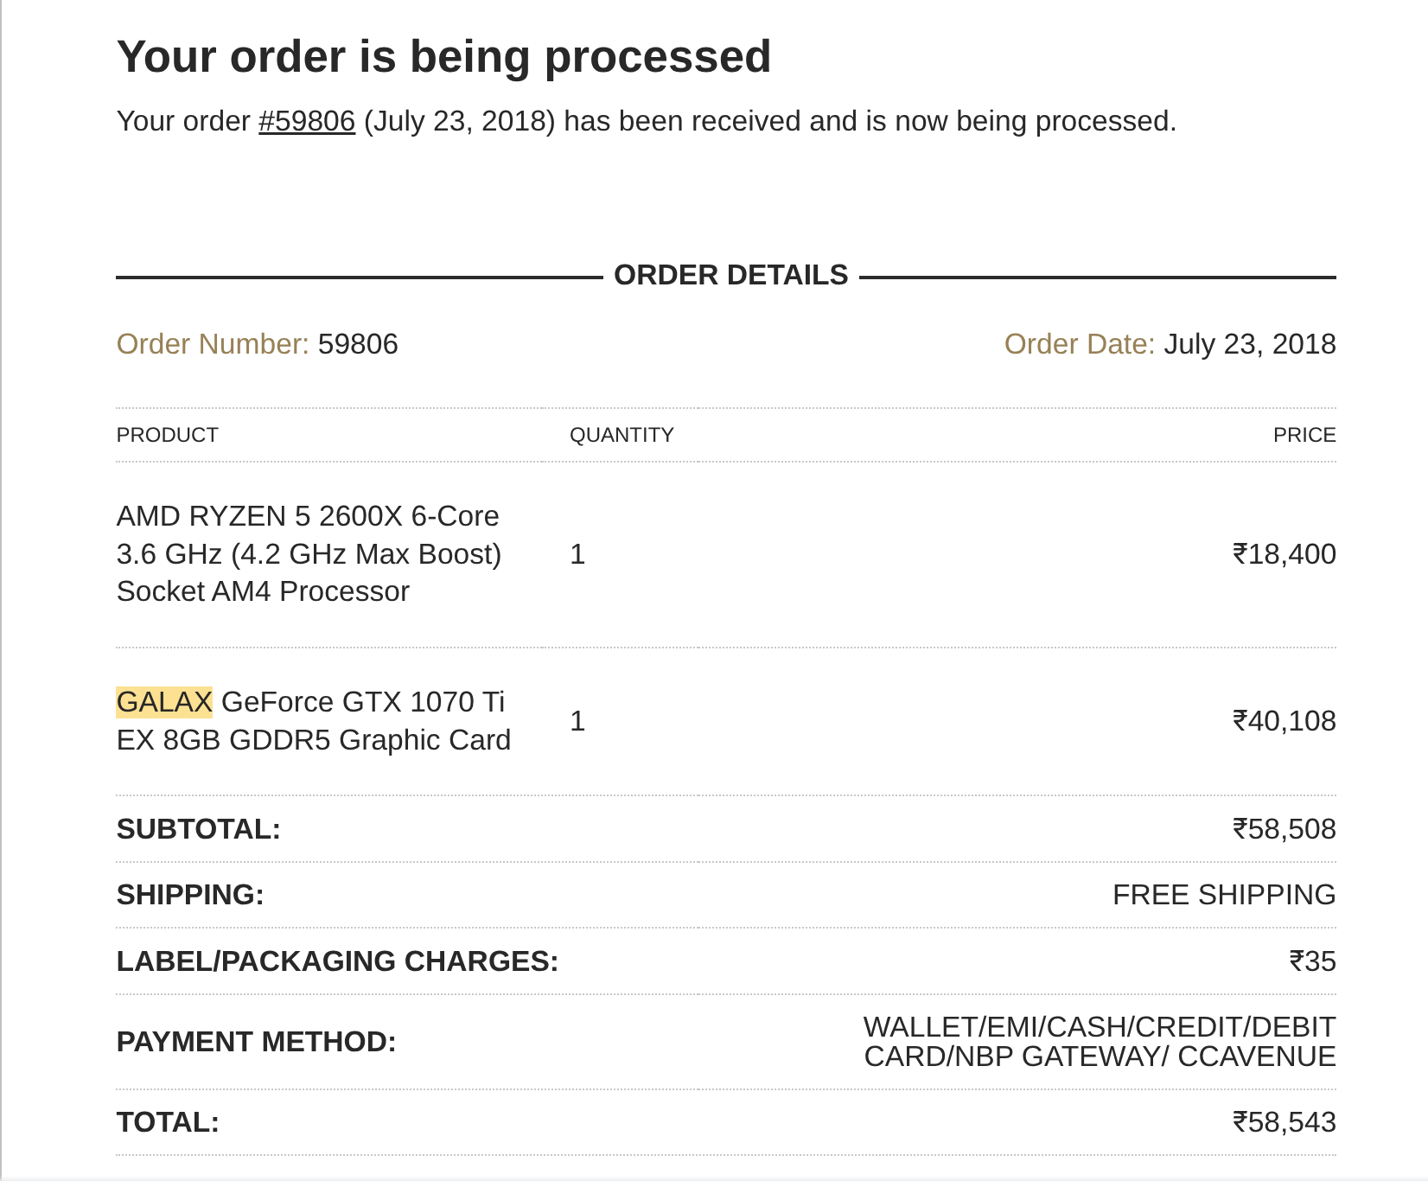The height and width of the screenshot is (1181, 1428).
Task: Click the LABEL/PACKAGING CHARGES label
Action: [337, 961]
